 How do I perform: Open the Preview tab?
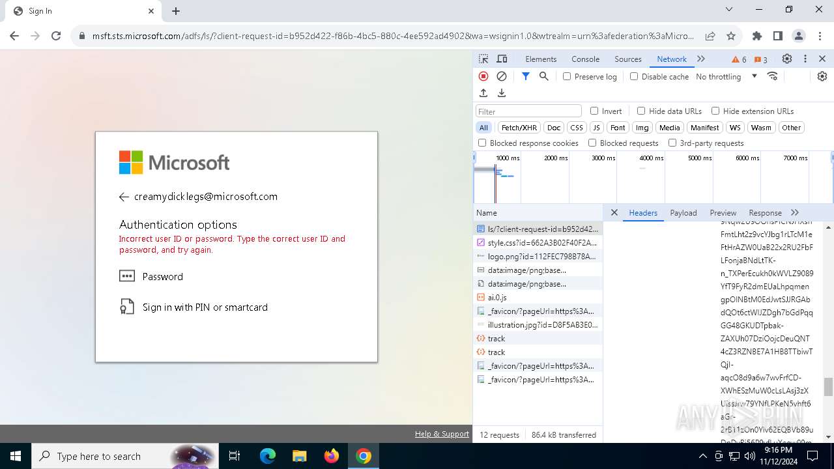pyautogui.click(x=723, y=212)
